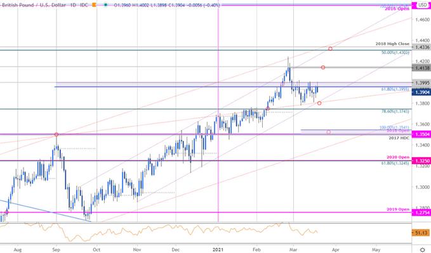Select the 61.80%(1.3955) Fibonacci label
Screen dimensions: 431x253
pyautogui.click(x=395, y=89)
